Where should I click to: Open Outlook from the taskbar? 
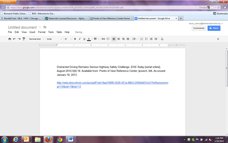pos(27,139)
